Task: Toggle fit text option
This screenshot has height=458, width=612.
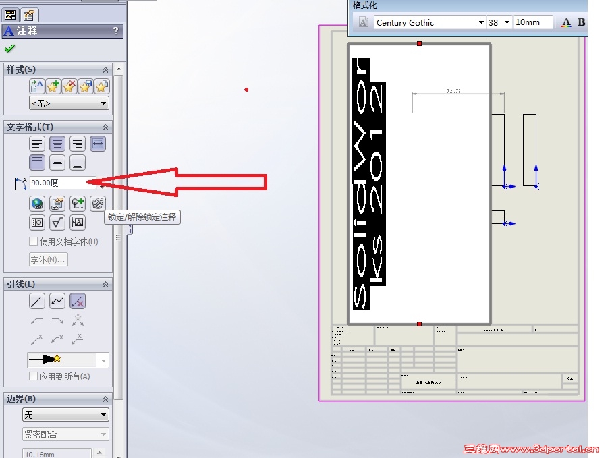Action: click(x=98, y=144)
